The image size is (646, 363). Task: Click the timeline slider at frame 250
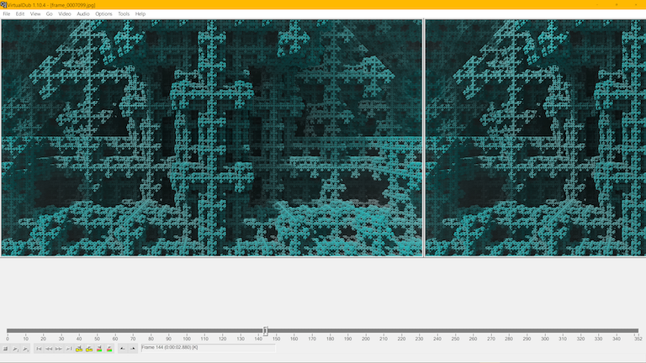pos(456,331)
